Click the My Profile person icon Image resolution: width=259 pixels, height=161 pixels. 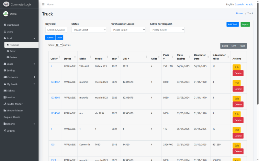[x=5, y=84]
